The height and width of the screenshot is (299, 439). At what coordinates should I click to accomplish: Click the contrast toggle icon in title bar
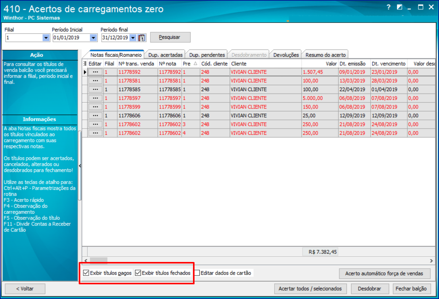click(x=399, y=7)
